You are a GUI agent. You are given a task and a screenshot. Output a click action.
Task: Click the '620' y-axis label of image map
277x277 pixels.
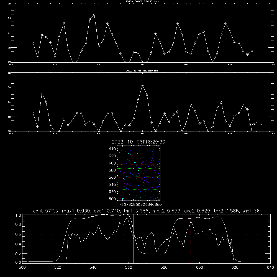pyautogui.click(x=112, y=156)
